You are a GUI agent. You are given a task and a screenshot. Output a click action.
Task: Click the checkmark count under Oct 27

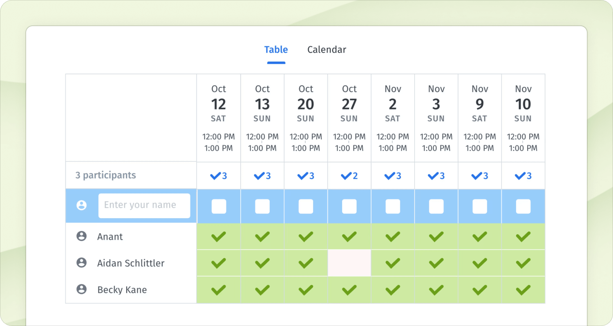click(349, 176)
